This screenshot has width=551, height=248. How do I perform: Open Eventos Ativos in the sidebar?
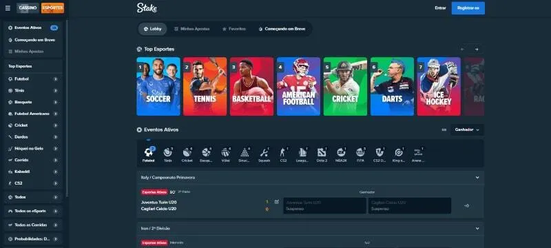click(x=33, y=28)
